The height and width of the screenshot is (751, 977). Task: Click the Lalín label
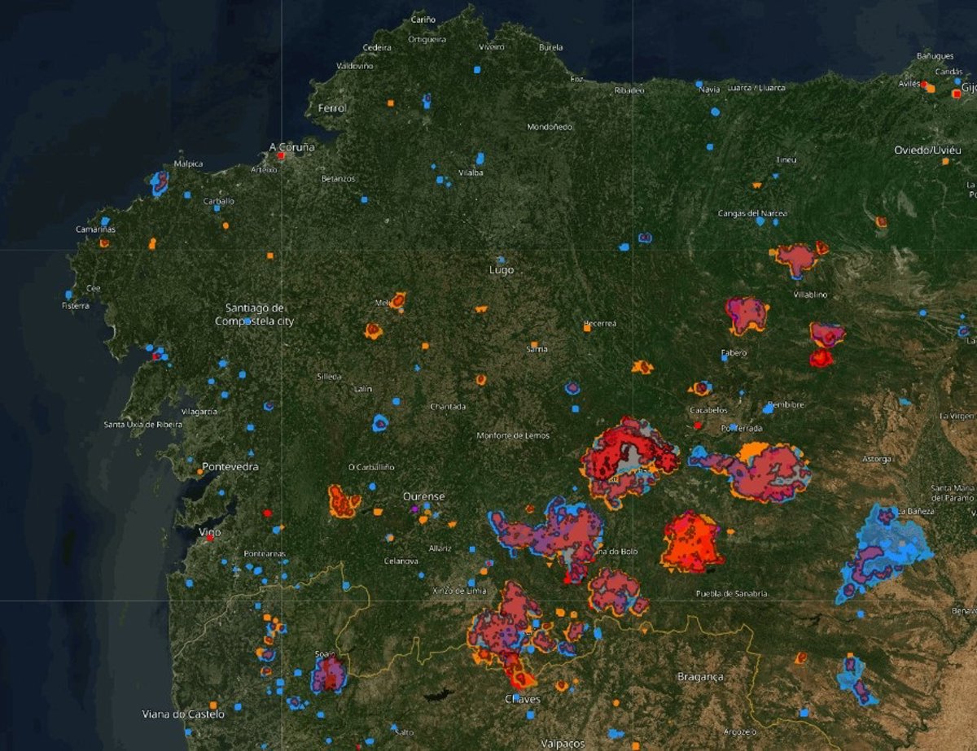coord(363,389)
